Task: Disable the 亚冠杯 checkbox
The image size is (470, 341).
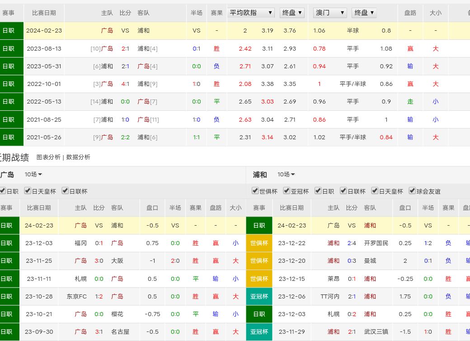Action: (x=287, y=191)
